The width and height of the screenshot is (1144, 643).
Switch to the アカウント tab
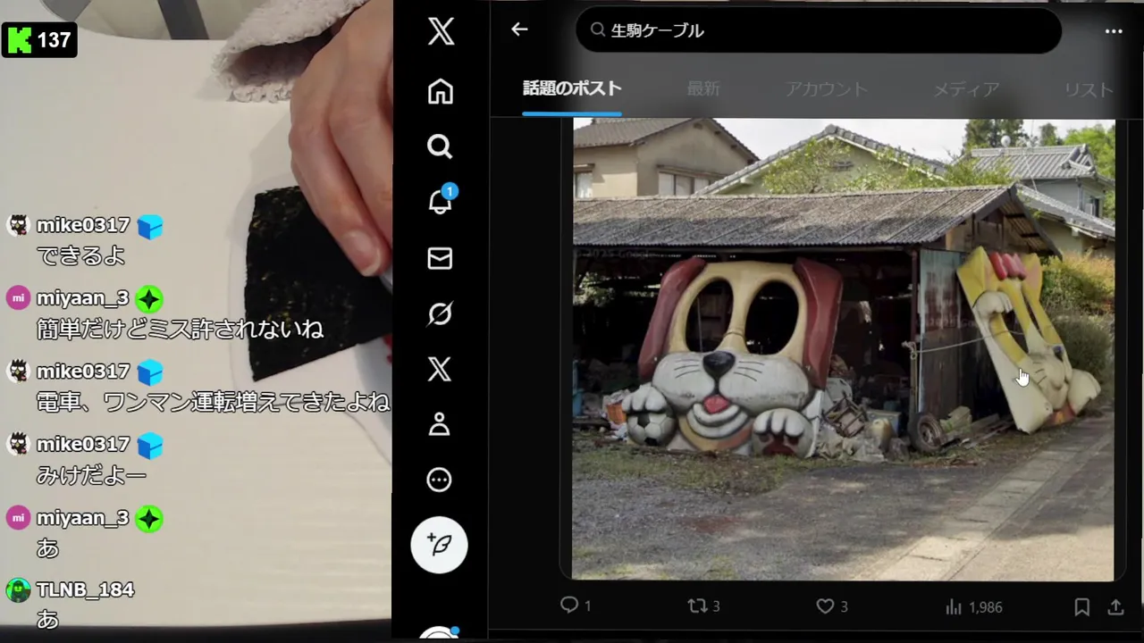click(827, 89)
